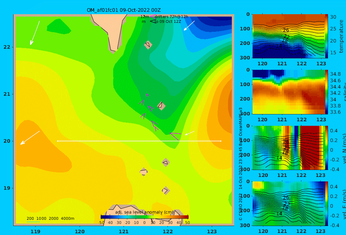The width and height of the screenshot is (346, 235).
Task: Click the white current arrow at upper-left of map
Action: pyautogui.click(x=35, y=33)
